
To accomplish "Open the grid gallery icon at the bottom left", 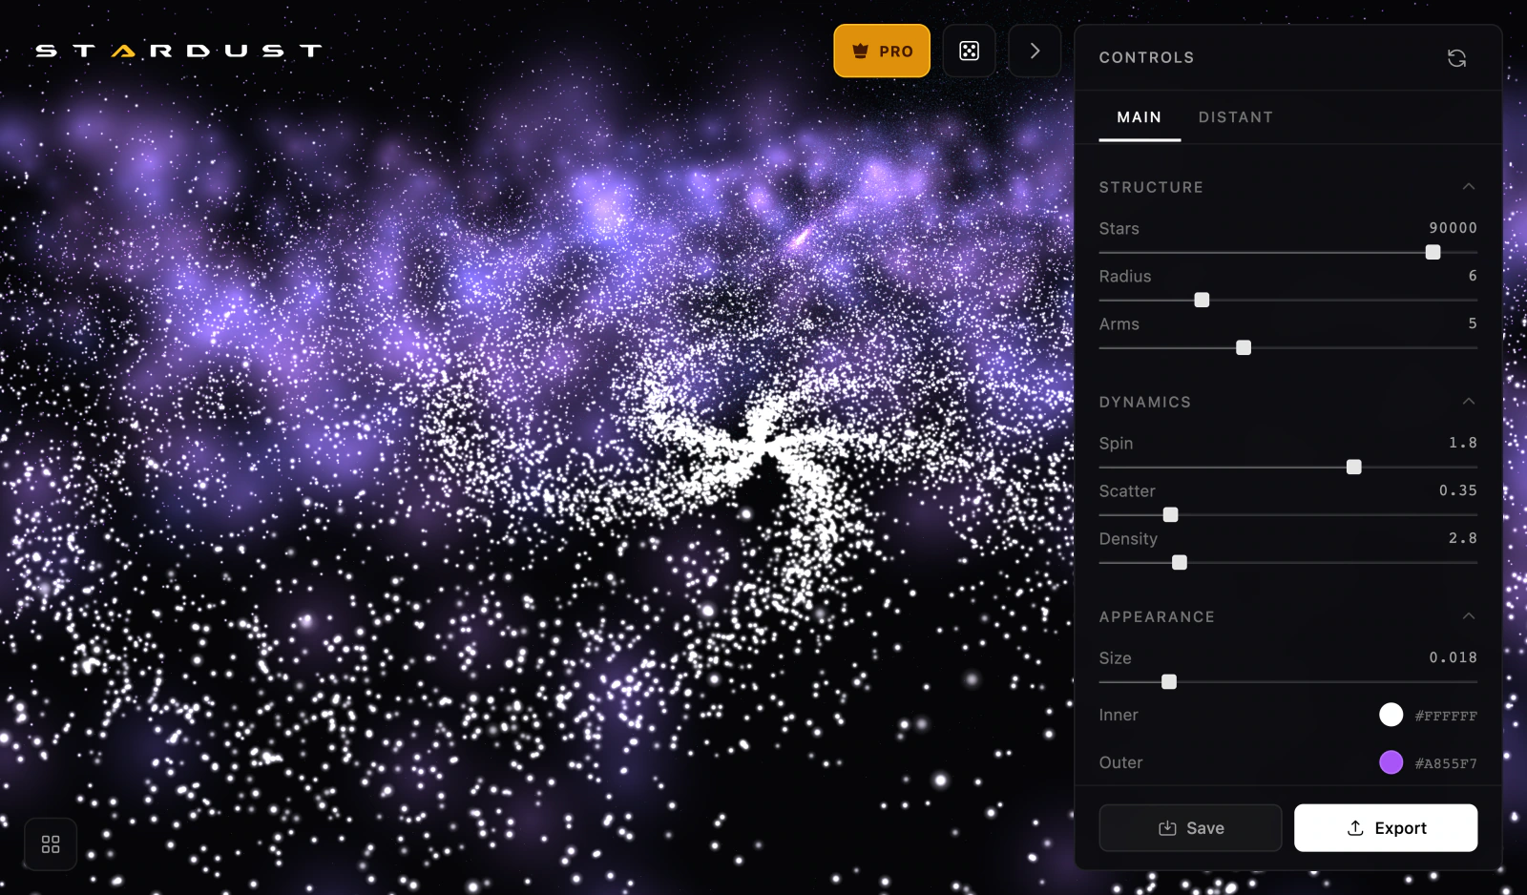I will [x=51, y=844].
